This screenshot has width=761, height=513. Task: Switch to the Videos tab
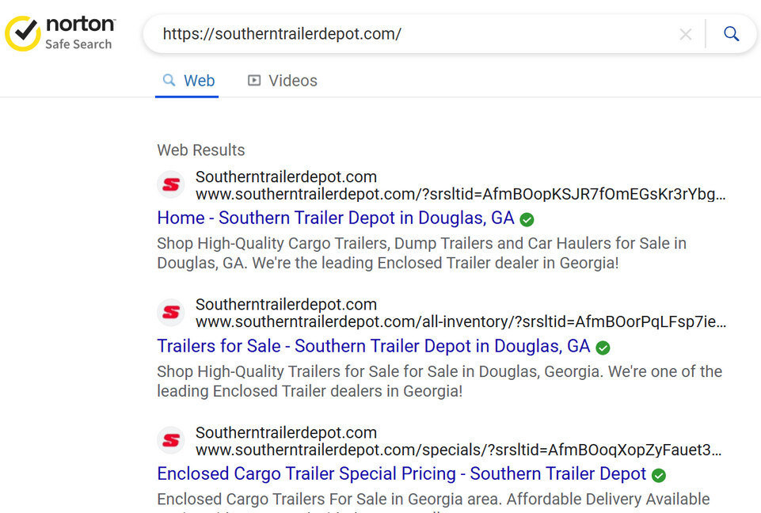click(x=283, y=81)
